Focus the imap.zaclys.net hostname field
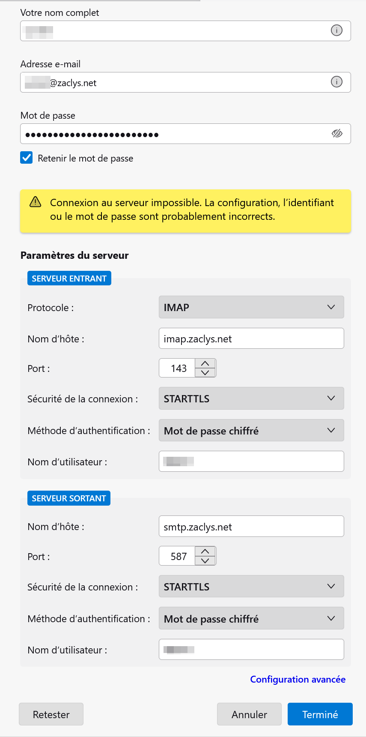This screenshot has height=737, width=366. coord(251,339)
